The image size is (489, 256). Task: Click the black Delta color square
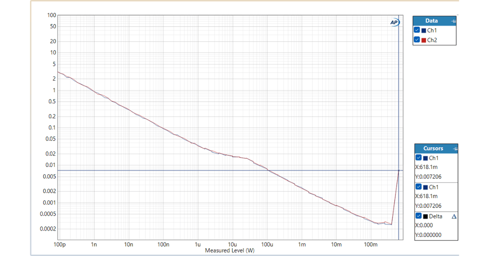click(x=426, y=216)
